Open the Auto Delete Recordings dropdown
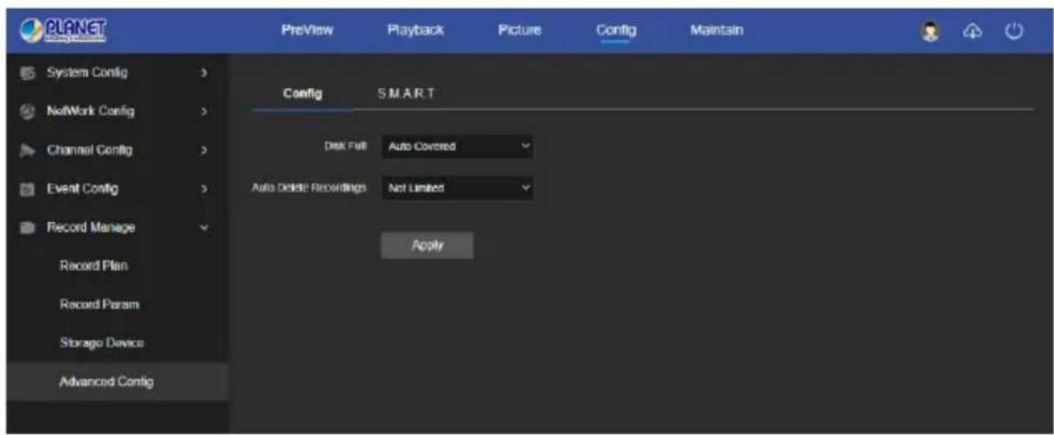Viewport: 1054px width, 435px height. 457,189
